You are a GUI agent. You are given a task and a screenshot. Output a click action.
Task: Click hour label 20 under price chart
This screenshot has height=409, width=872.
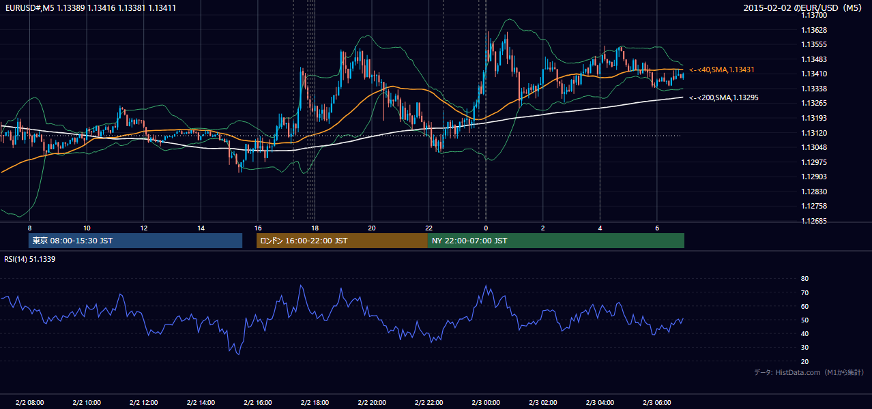[x=371, y=228]
